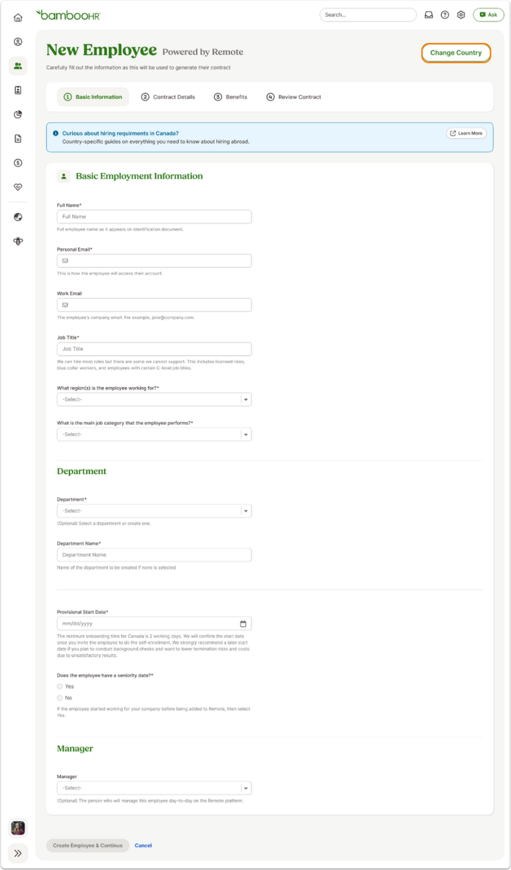Screen dimensions: 511x870
Task: Open the People icon in sidebar
Action: click(x=18, y=66)
